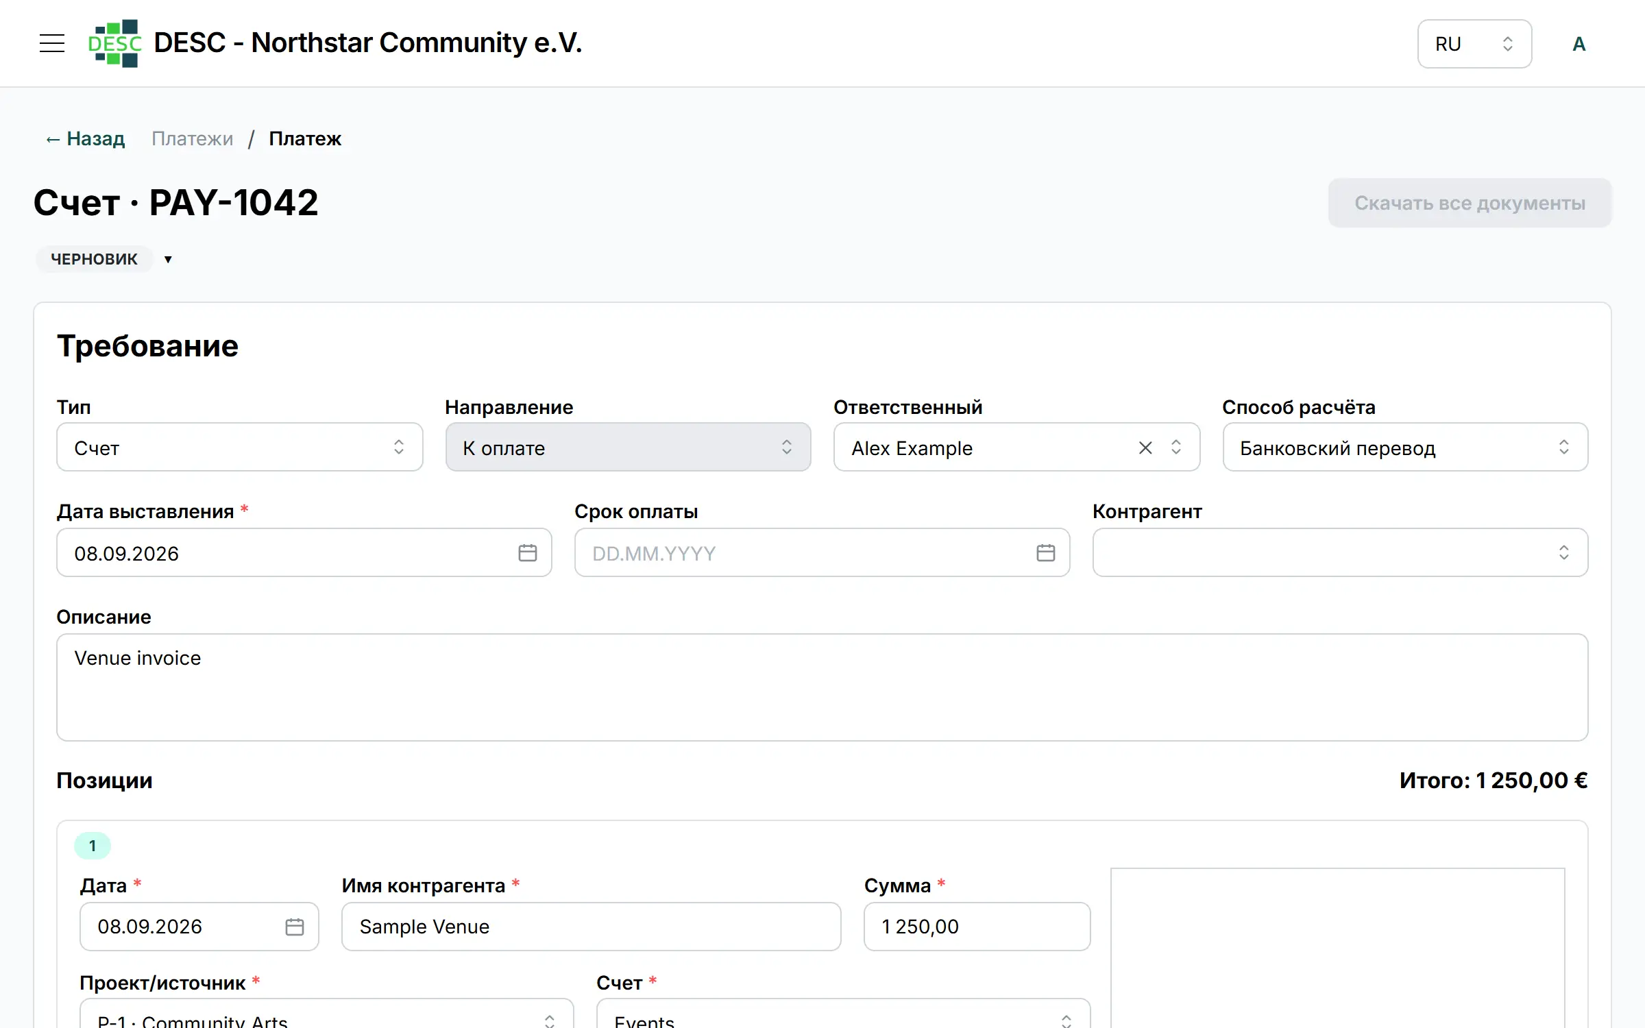This screenshot has width=1645, height=1028.
Task: Go back via the Назад link
Action: (85, 139)
